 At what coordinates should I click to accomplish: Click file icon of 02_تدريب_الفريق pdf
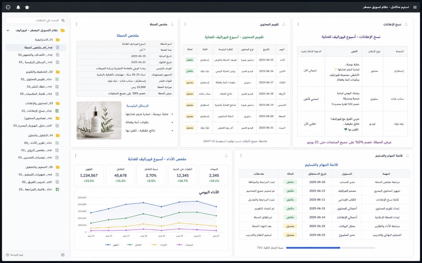[57, 182]
